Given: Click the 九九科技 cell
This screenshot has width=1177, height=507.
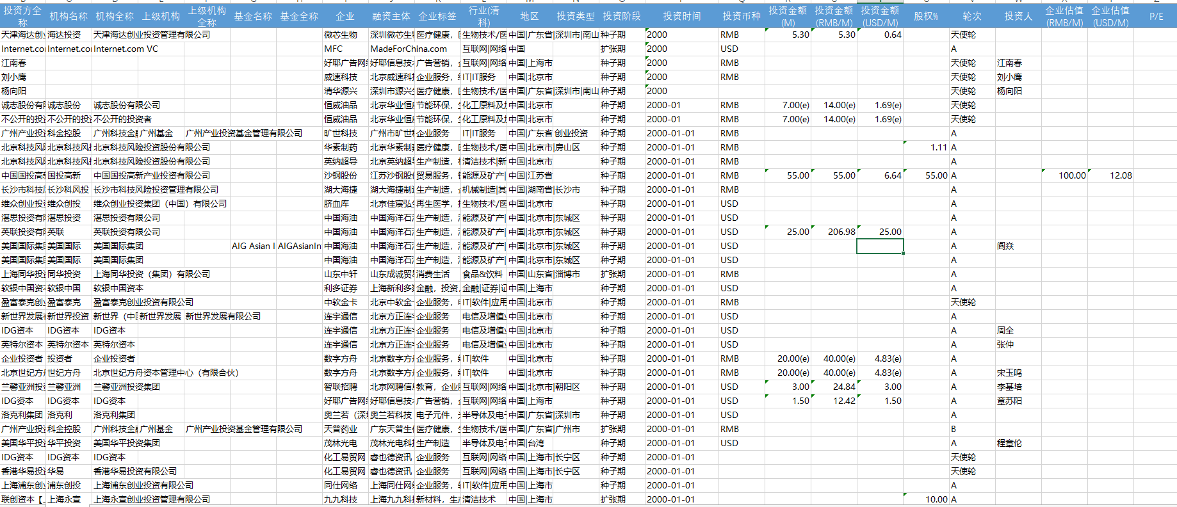Looking at the screenshot, I should 345,499.
